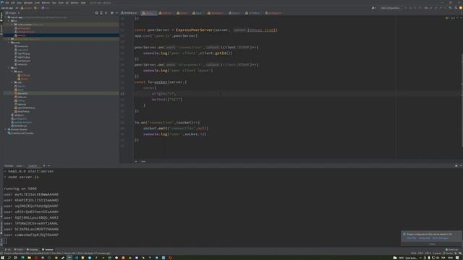Click the locate opened file icon
The height and width of the screenshot is (260, 463).
point(96,13)
